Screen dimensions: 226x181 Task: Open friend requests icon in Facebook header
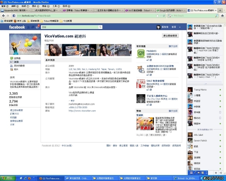pos(29,27)
